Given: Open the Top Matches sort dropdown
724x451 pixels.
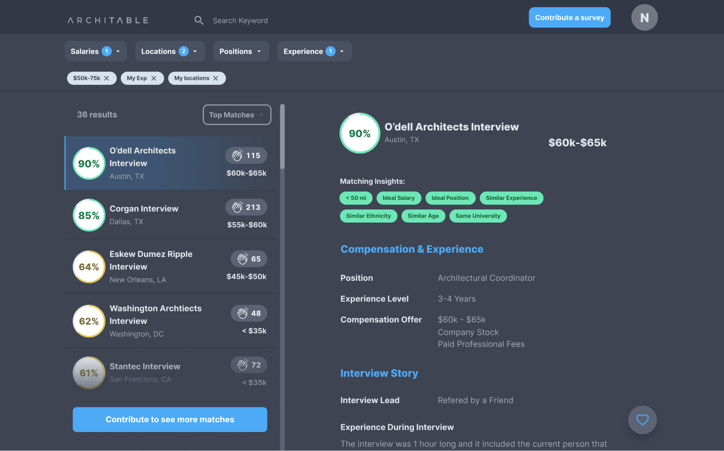Looking at the screenshot, I should tap(237, 115).
